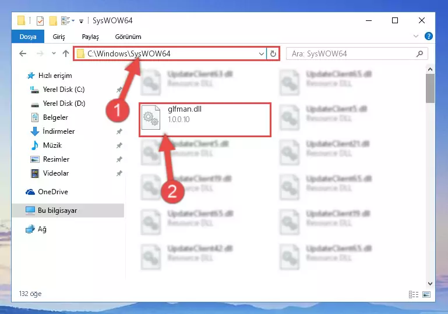Open the Resimler folder
Screen dimensions: 448x314
point(56,159)
